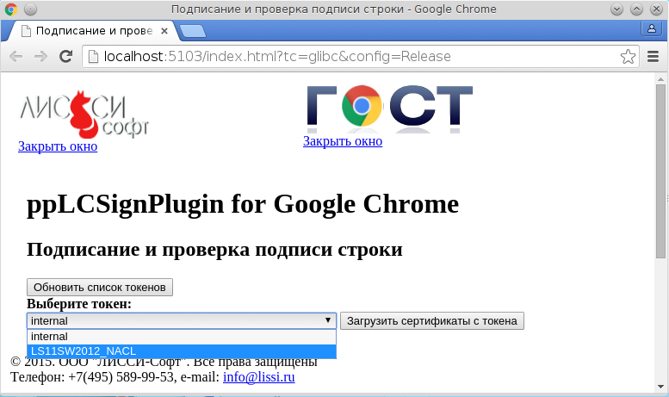Open the Chrome window menu icon in title bar
The height and width of the screenshot is (397, 669).
coord(10,9)
